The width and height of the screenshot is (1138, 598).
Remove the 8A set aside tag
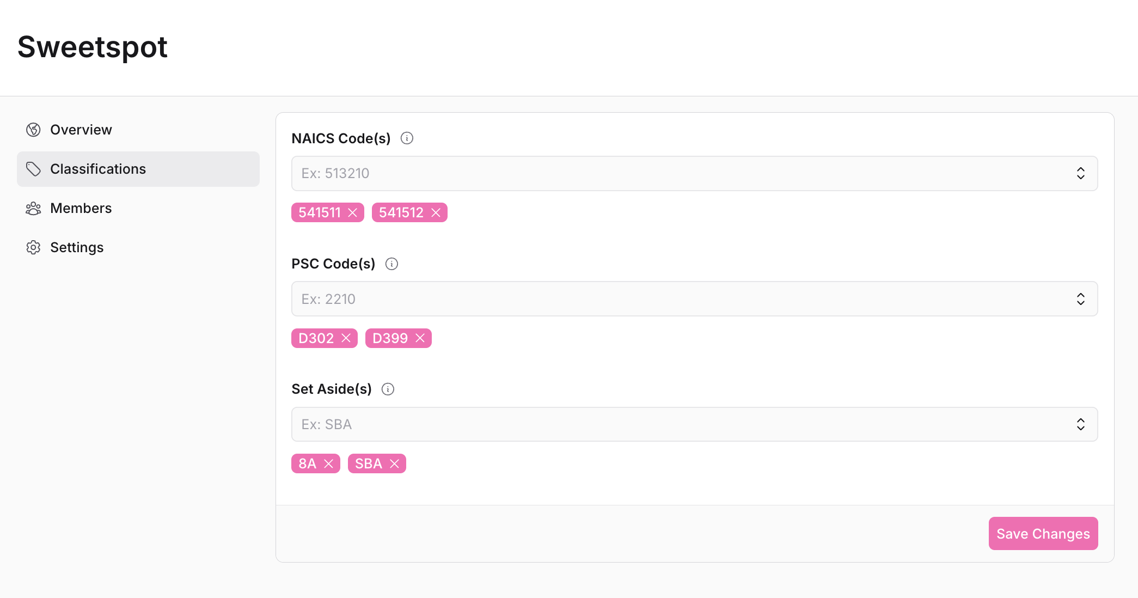(x=329, y=464)
